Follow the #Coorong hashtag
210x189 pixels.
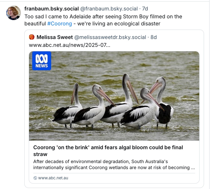click(60, 24)
